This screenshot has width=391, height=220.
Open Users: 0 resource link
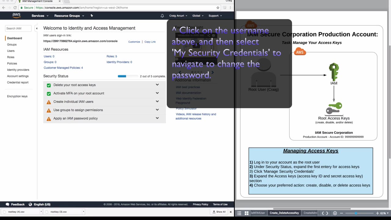pyautogui.click(x=49, y=57)
